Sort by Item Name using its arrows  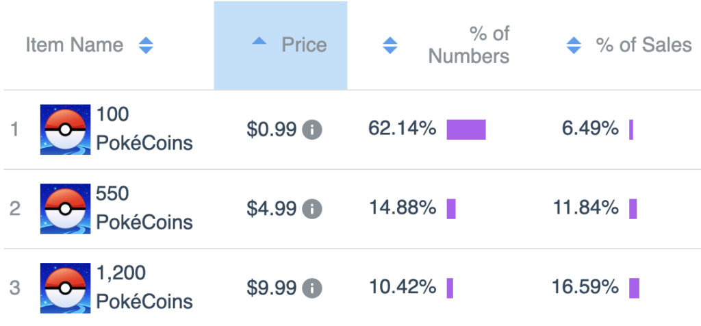(x=146, y=45)
